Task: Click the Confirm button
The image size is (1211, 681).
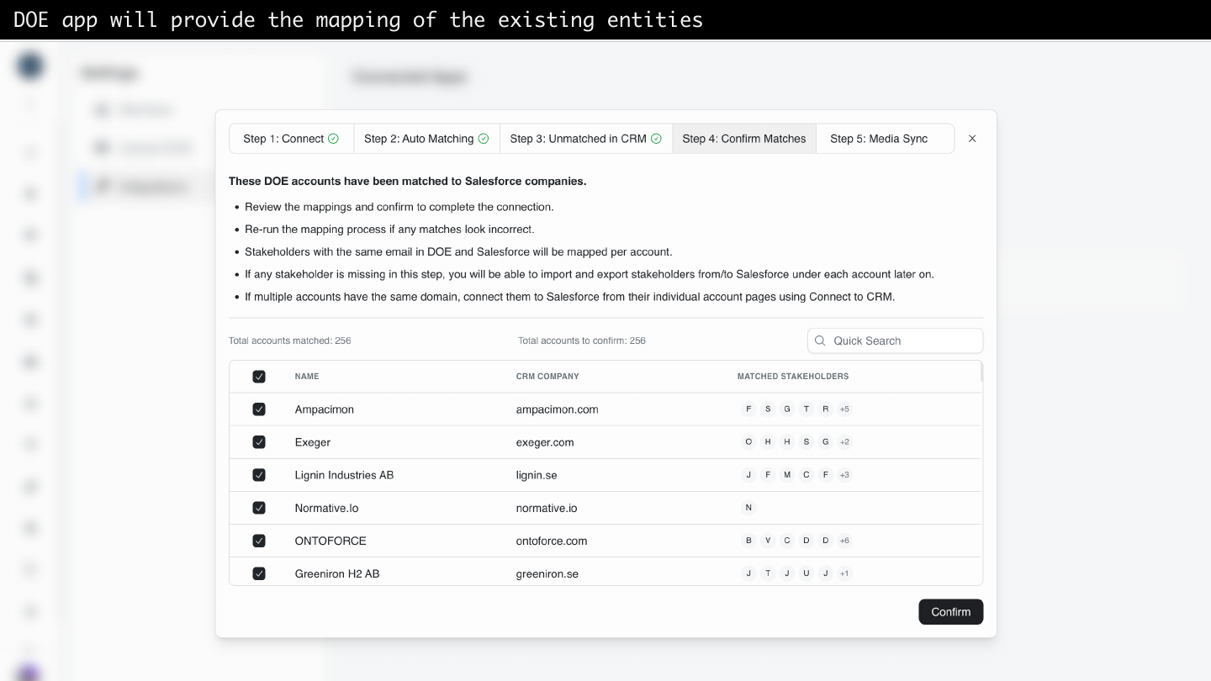Action: 950,612
